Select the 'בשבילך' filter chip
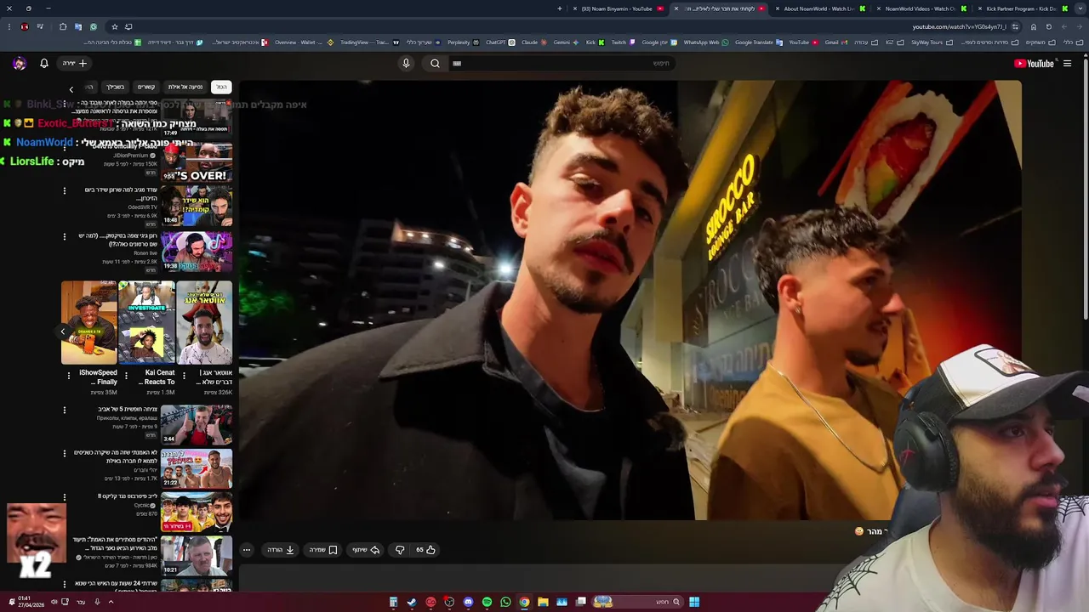Viewport: 1089px width, 612px height. click(115, 87)
